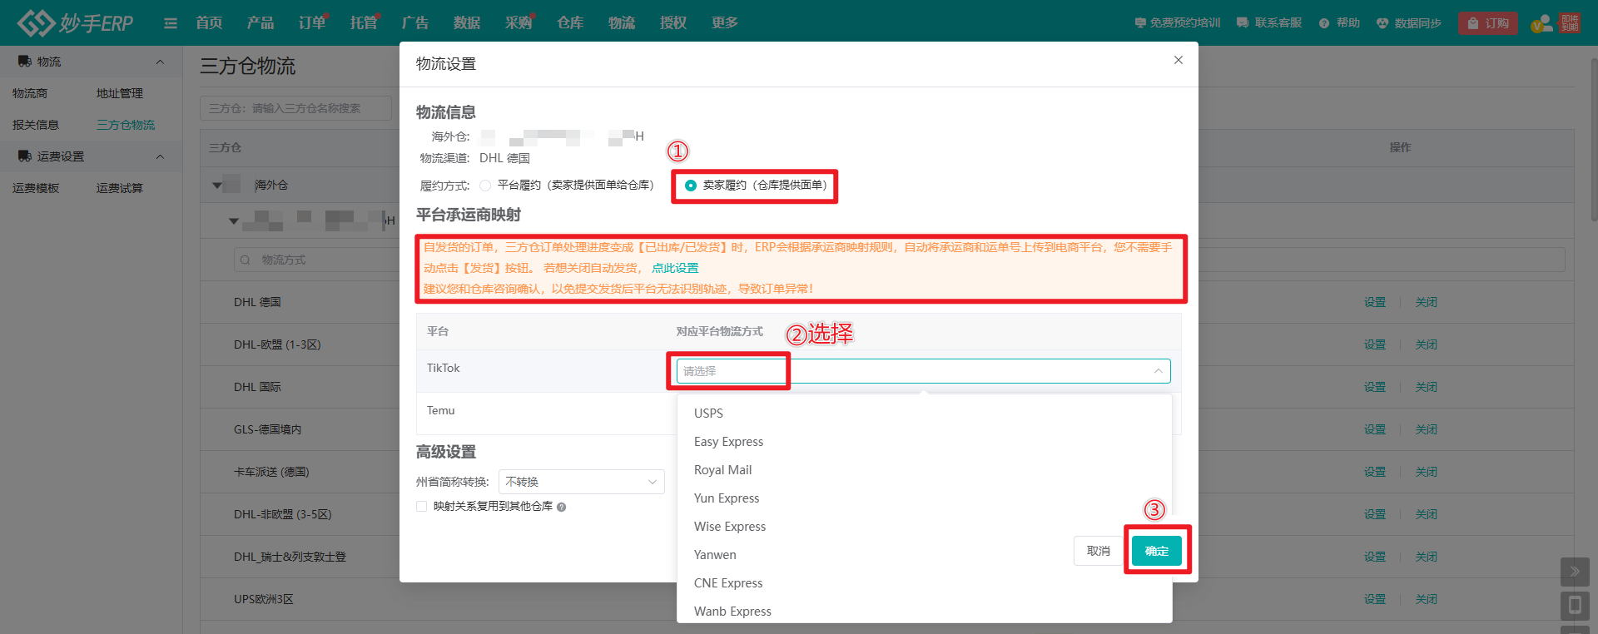Screen dimensions: 1598x634
Task: Click the help icon beside 映射关系复用到其他仓库
Action: click(x=562, y=507)
